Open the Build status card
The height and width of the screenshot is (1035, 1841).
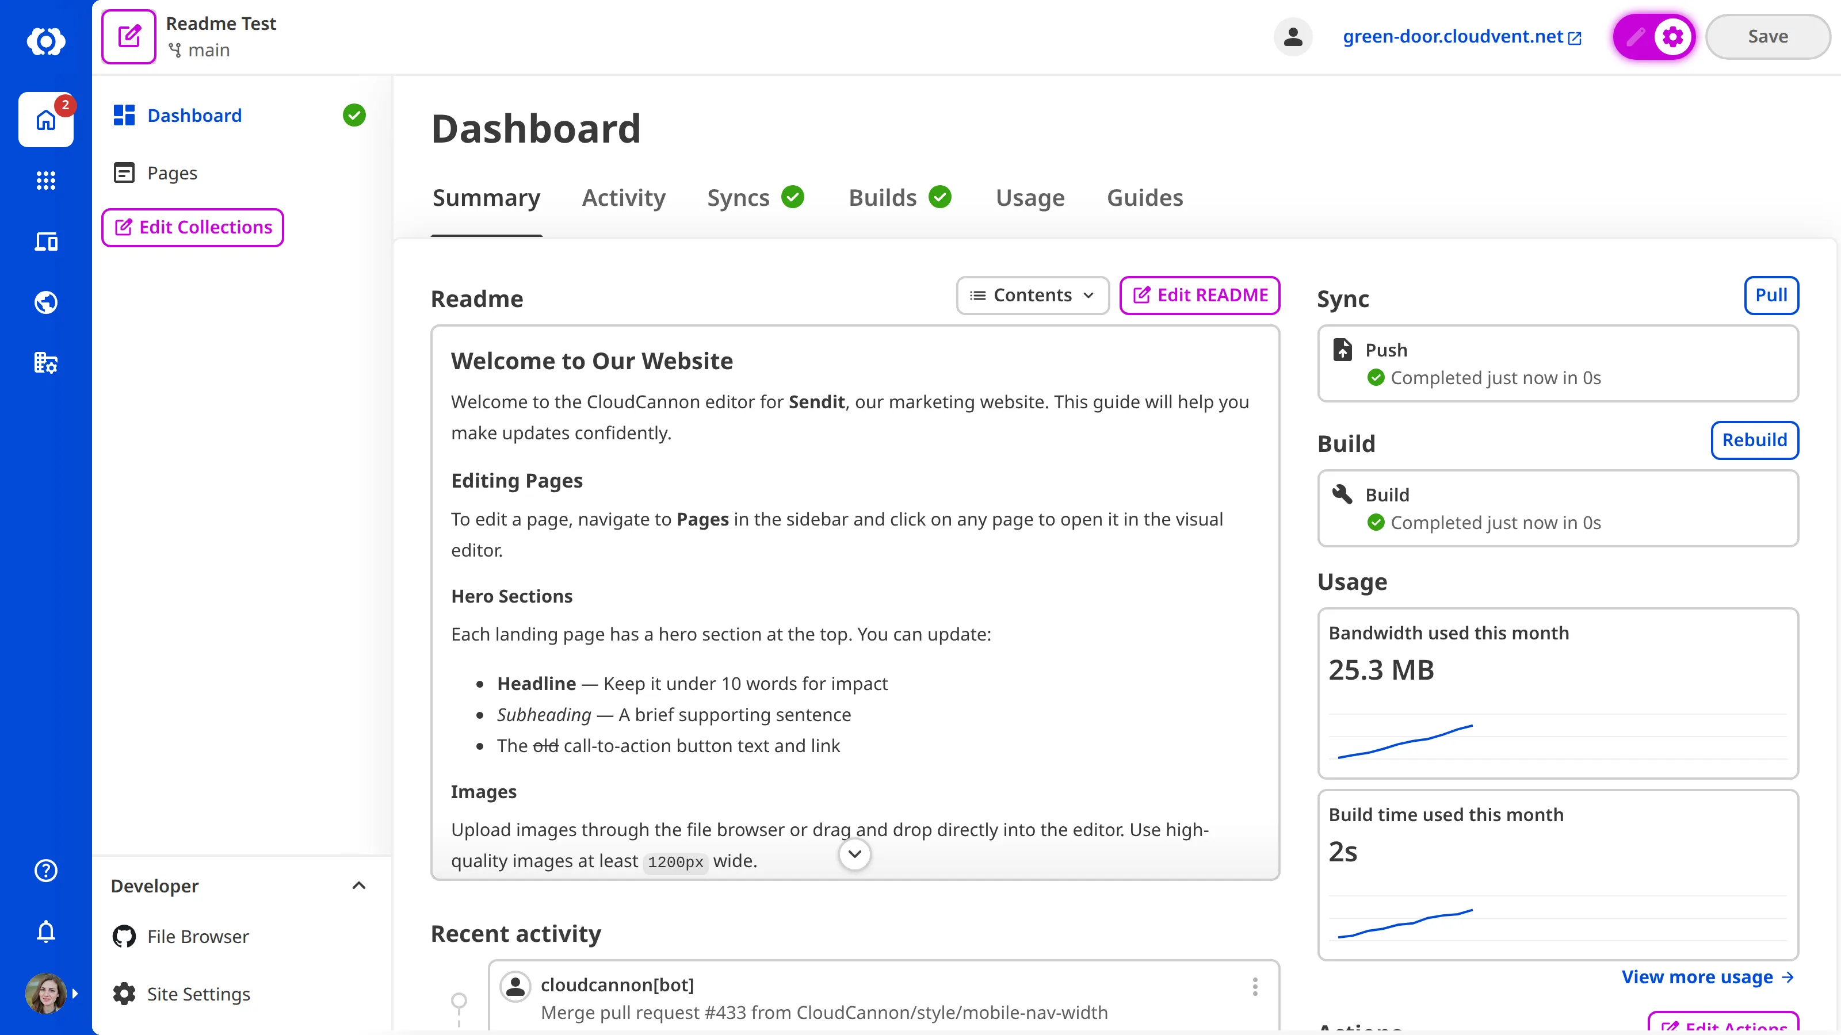tap(1558, 508)
